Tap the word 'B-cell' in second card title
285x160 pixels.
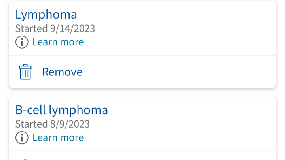pyautogui.click(x=30, y=110)
